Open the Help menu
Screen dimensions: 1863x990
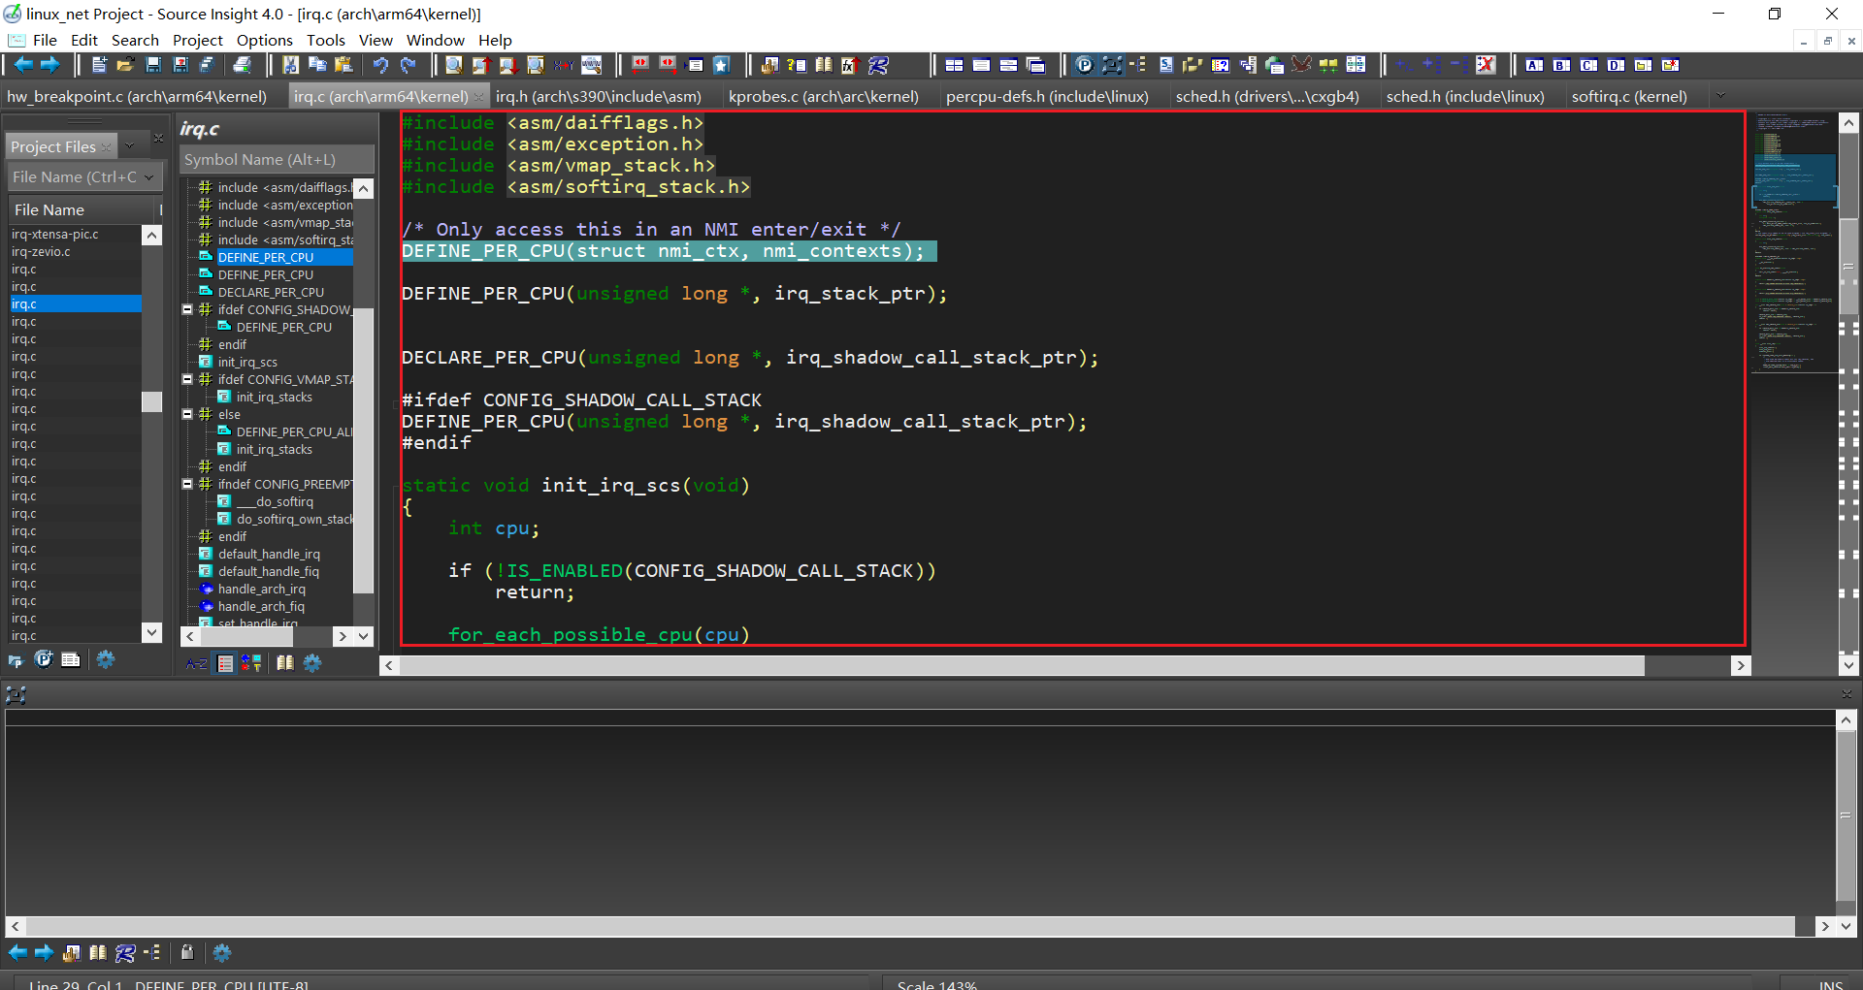[495, 40]
